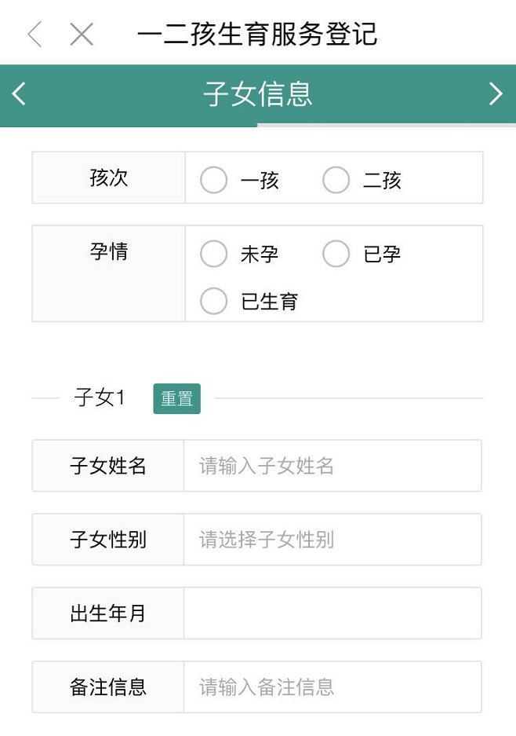The height and width of the screenshot is (736, 516).
Task: Go to next step with right chevron
Action: [496, 93]
